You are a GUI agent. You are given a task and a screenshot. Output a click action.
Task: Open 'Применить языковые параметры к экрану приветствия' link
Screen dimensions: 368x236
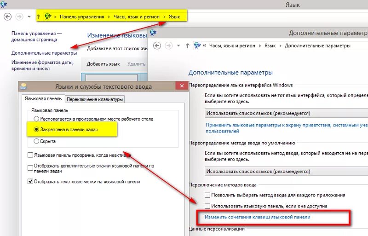pos(287,128)
